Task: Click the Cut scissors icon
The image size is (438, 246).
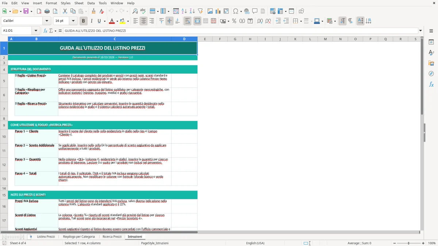Action: (65, 11)
